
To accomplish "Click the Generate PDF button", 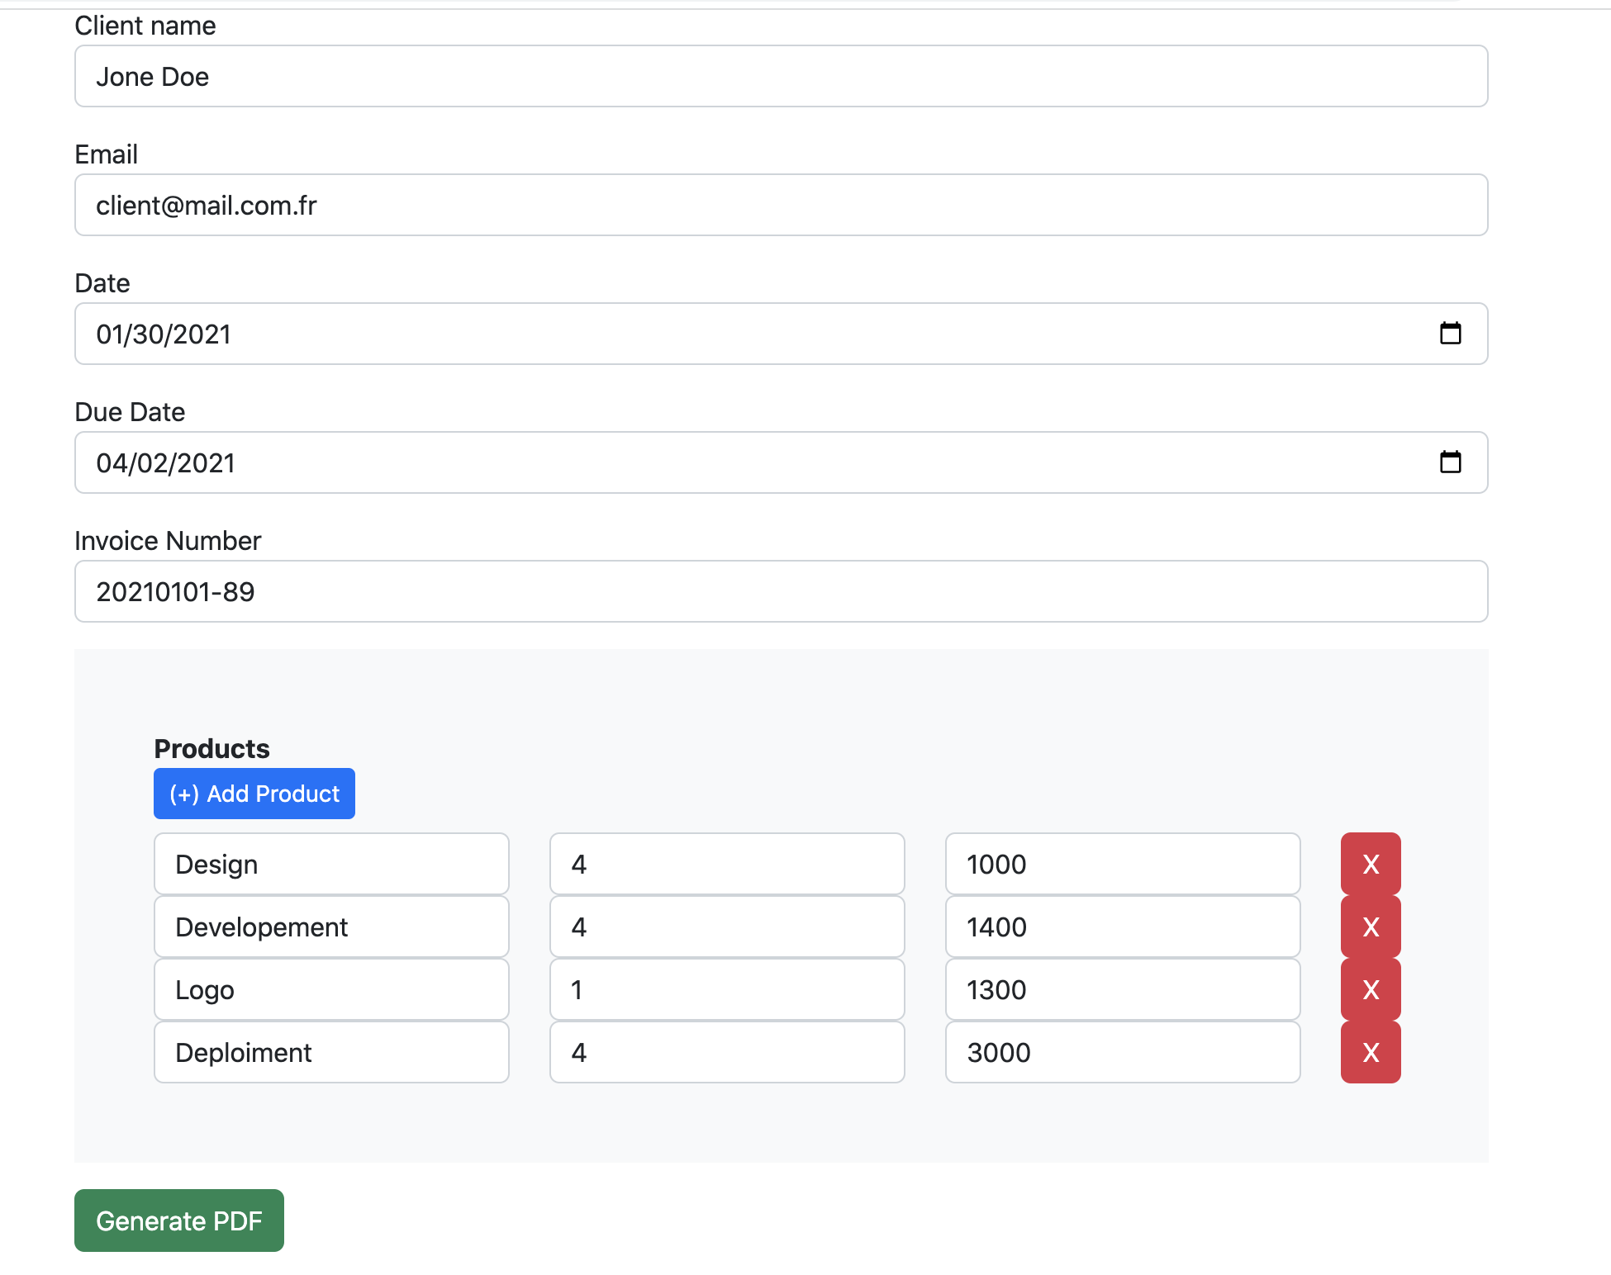I will [x=179, y=1220].
